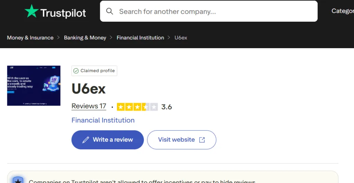This screenshot has height=183, width=354.
Task: Open the Reviews 17 link
Action: click(x=89, y=106)
